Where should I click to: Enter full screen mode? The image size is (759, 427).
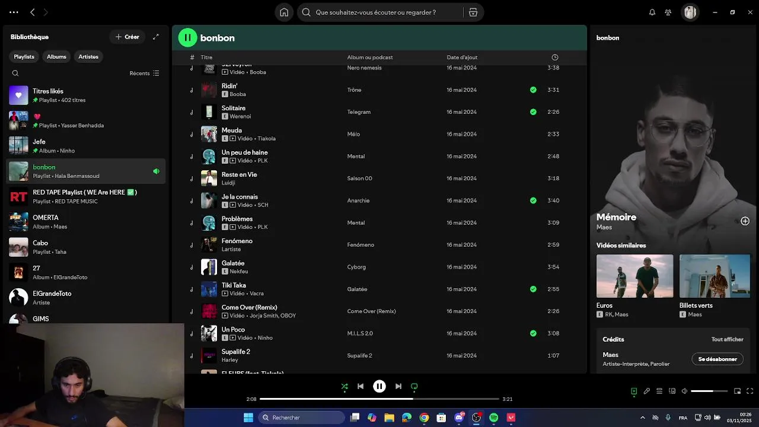click(750, 391)
